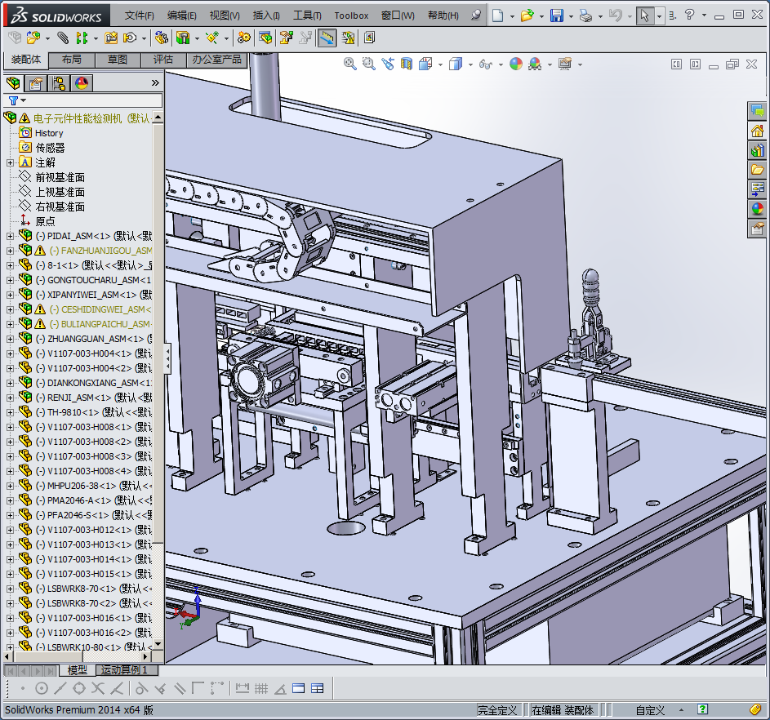Switch to the 评估 tab
This screenshot has height=720, width=770.
[x=163, y=60]
